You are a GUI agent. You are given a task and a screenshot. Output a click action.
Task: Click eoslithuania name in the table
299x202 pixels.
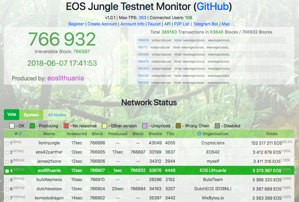(49, 170)
